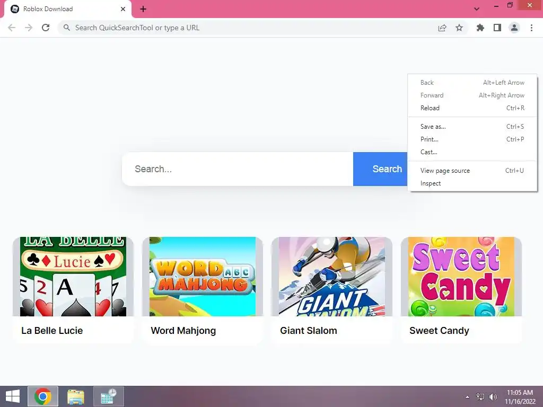Select Cast... from the context menu
Viewport: 543px width, 407px height.
click(x=472, y=152)
